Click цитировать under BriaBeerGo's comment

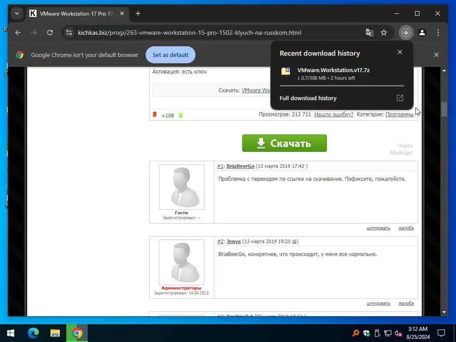click(379, 228)
